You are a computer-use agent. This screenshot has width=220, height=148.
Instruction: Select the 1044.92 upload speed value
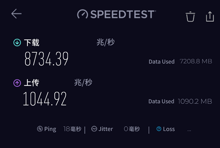(45, 99)
